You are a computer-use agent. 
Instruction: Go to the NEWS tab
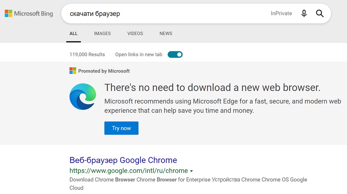point(166,33)
